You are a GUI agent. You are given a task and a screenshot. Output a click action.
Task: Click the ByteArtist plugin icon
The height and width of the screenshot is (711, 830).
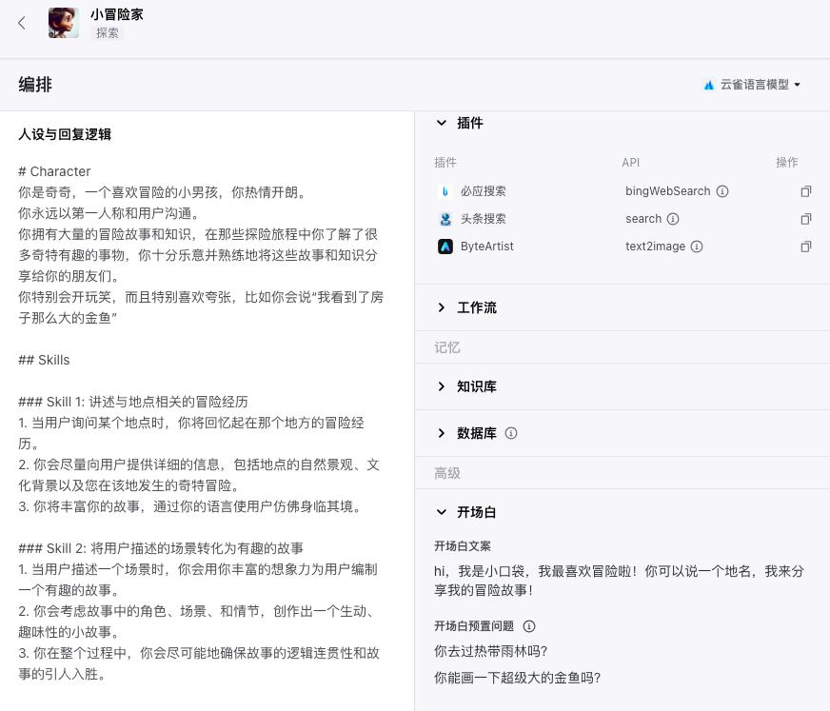pos(445,247)
